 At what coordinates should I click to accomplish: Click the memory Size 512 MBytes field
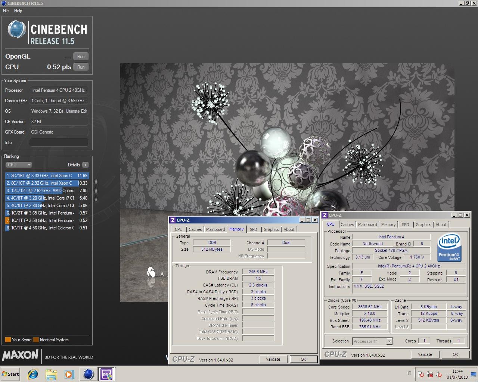click(212, 249)
